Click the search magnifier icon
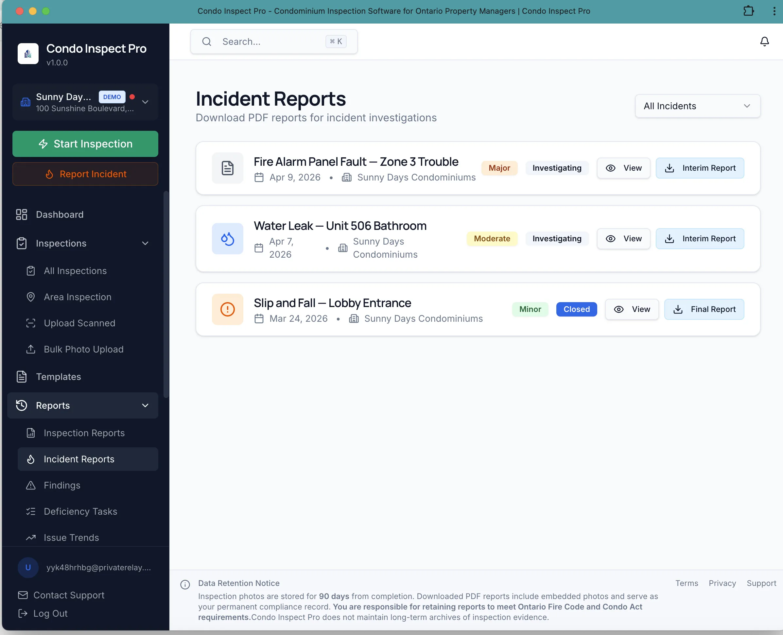 [x=207, y=42]
